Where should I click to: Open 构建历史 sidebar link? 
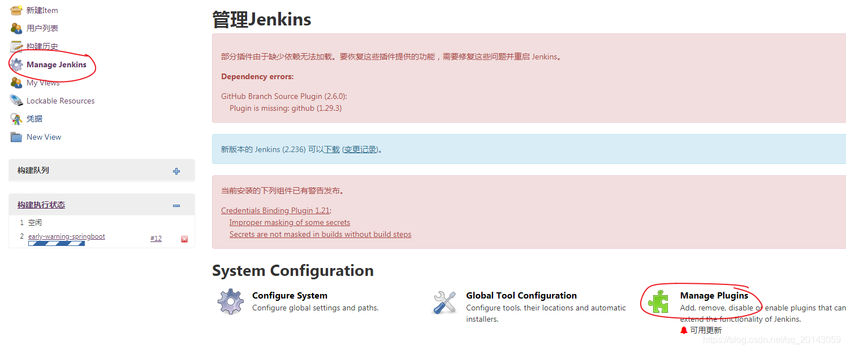coord(42,46)
